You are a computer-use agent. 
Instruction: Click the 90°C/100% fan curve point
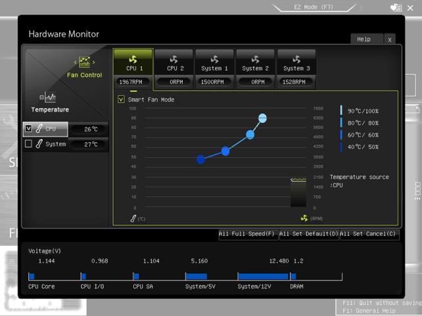coord(262,118)
